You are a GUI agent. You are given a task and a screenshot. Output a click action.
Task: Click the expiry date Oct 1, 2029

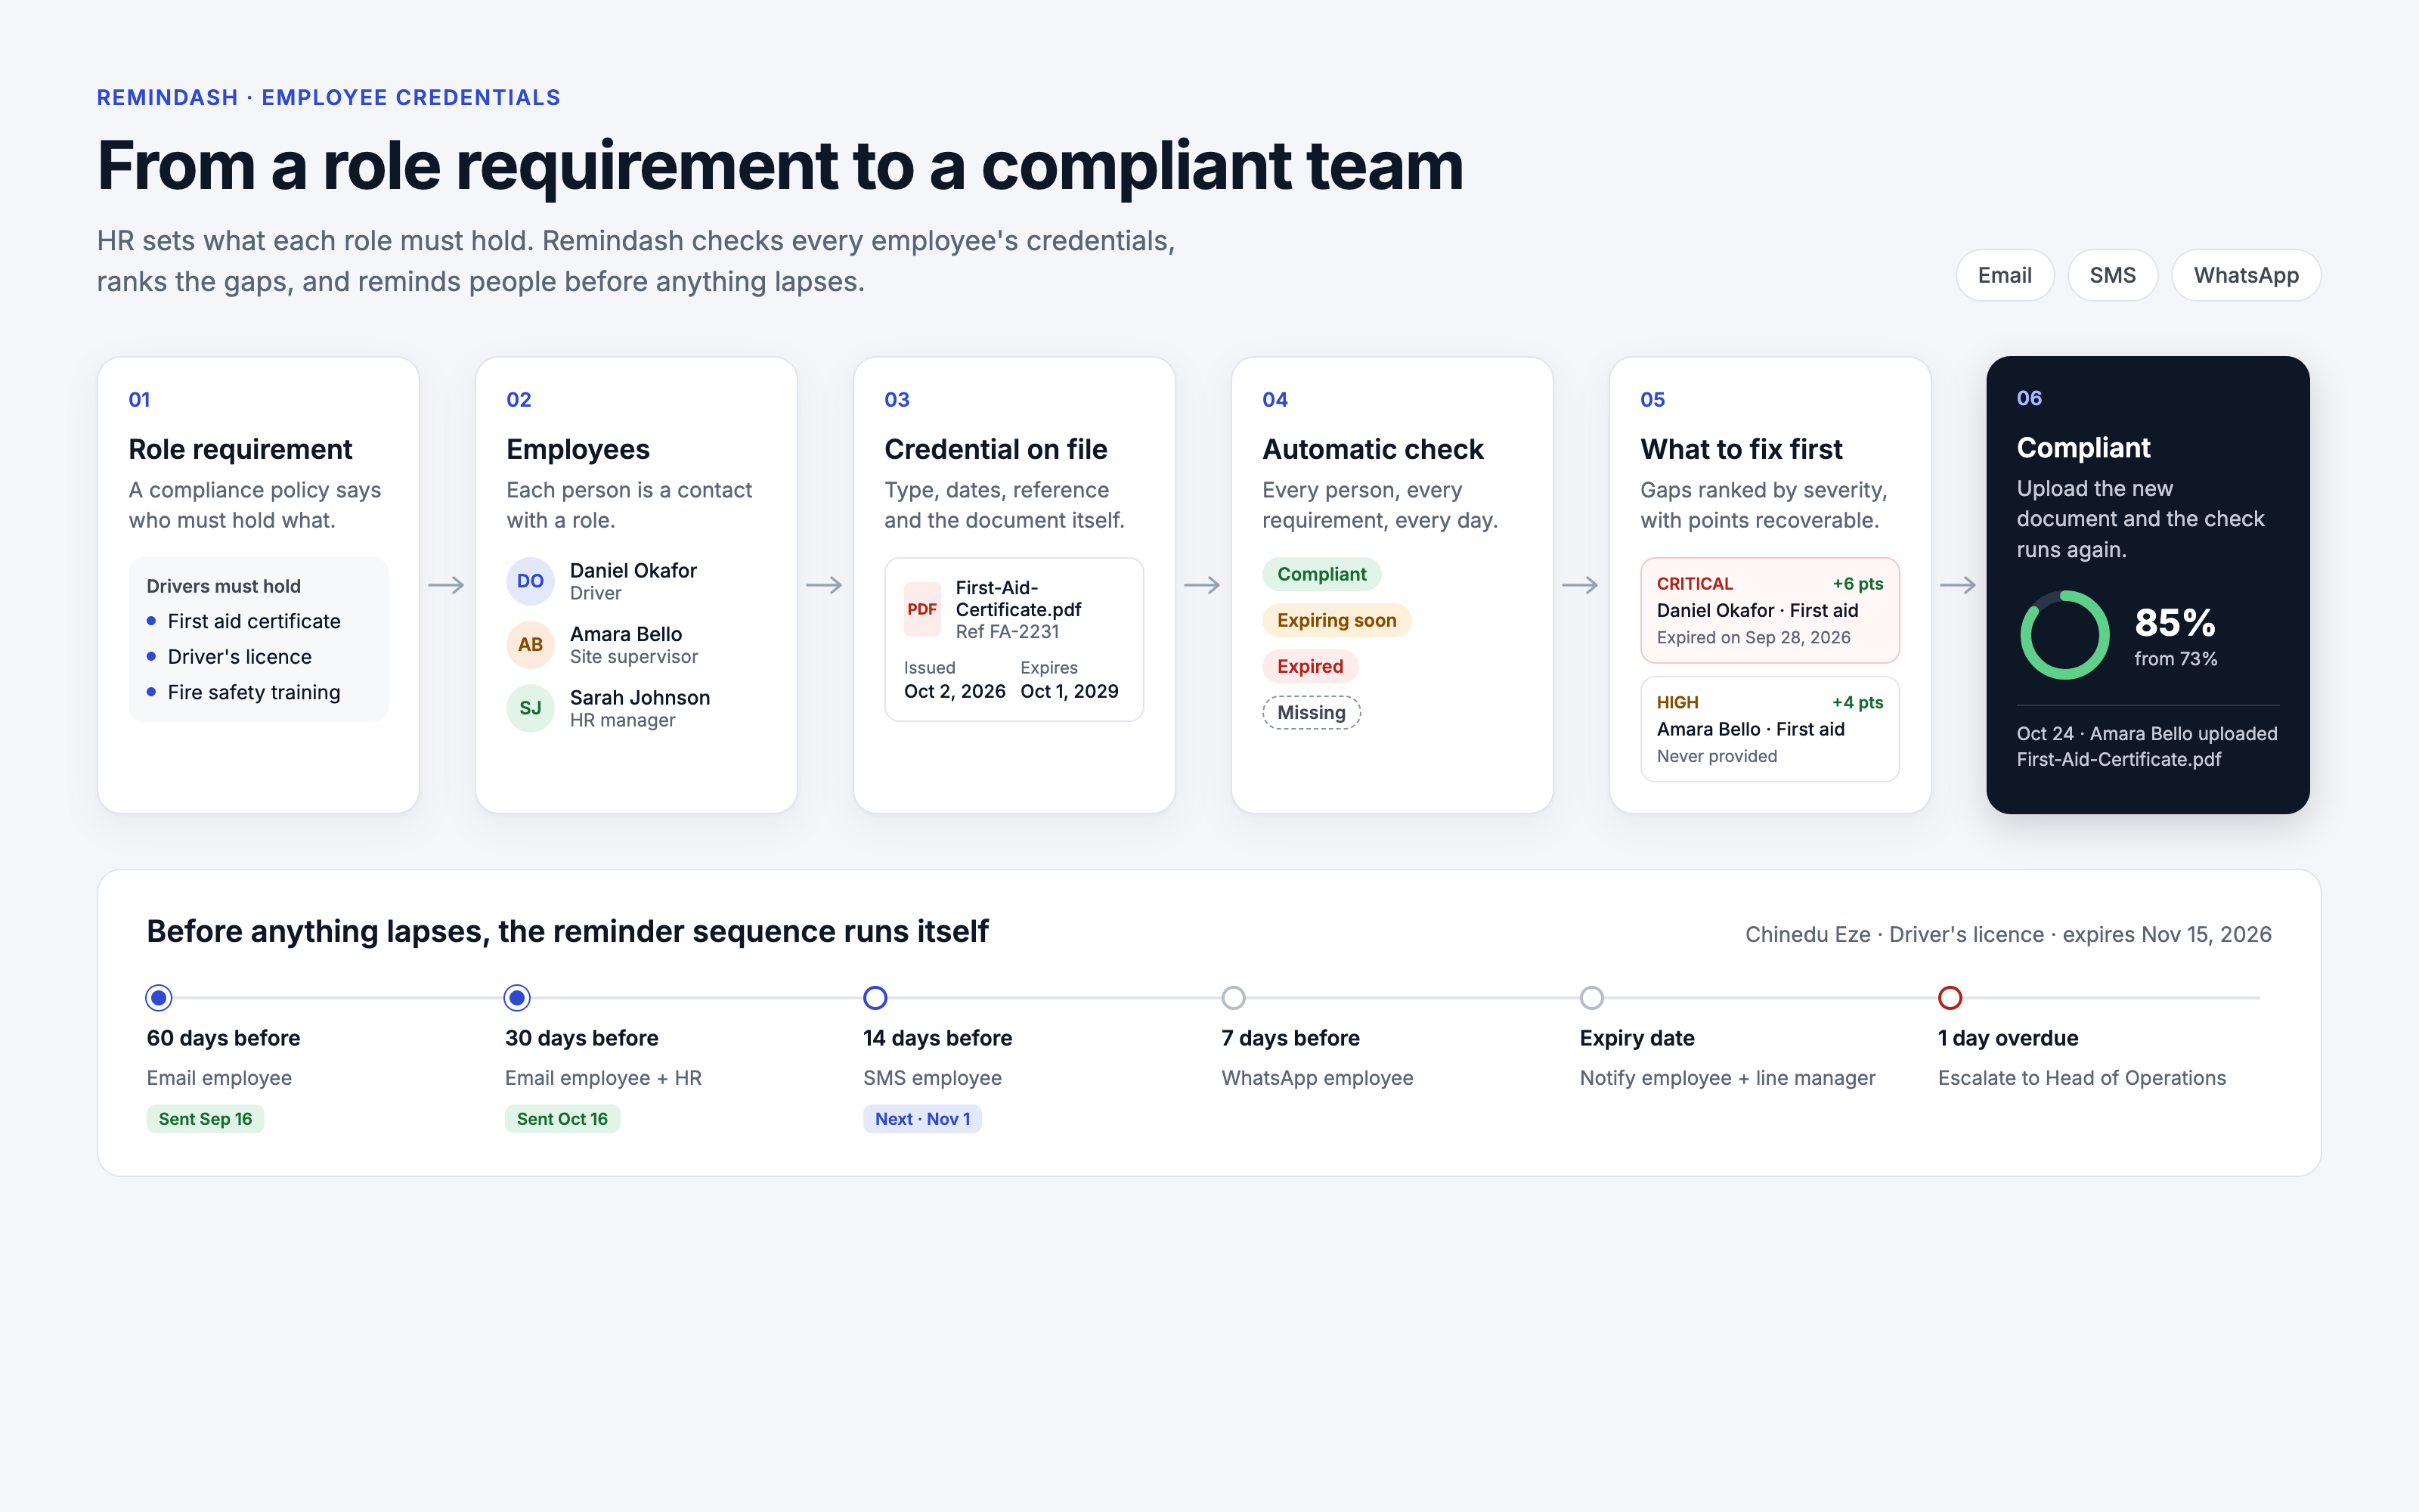pos(1069,691)
